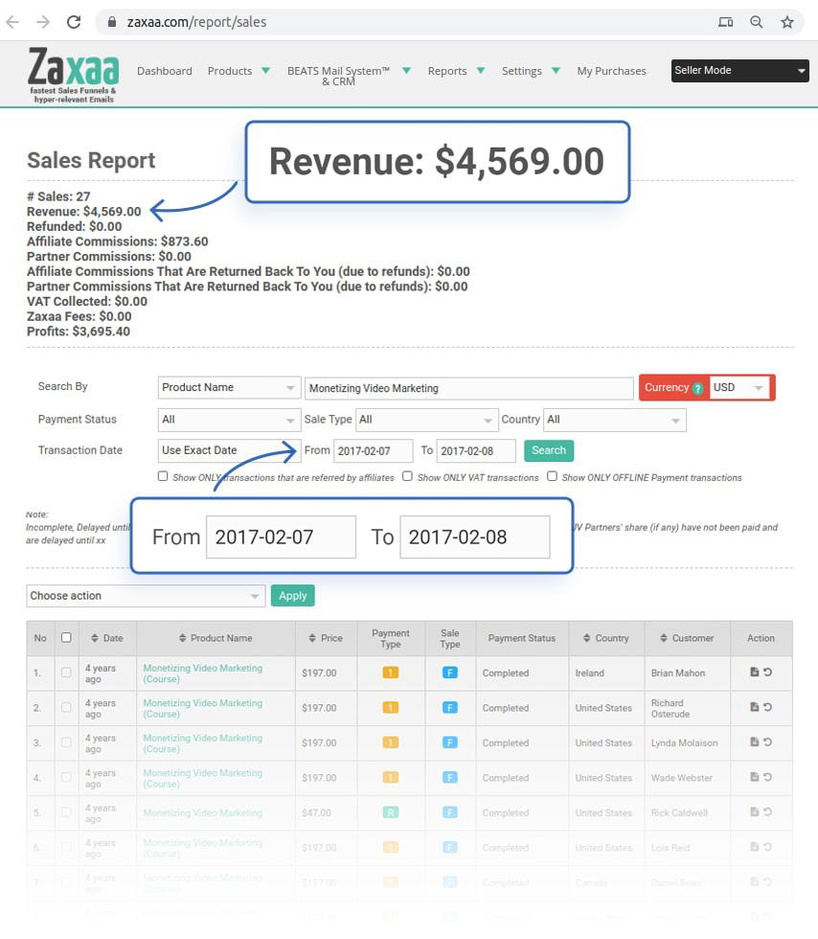The width and height of the screenshot is (818, 939).
Task: Check the select-all checkbox in table header
Action: [66, 638]
